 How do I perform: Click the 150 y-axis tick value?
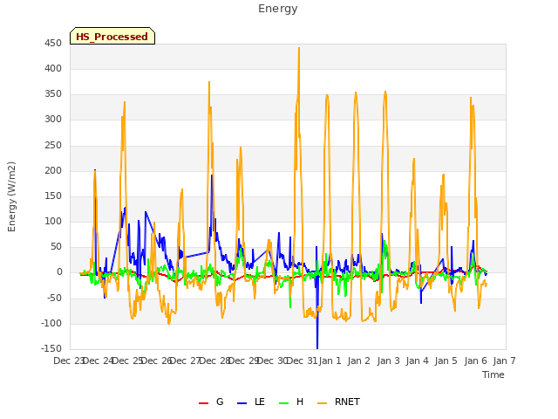click(x=53, y=196)
